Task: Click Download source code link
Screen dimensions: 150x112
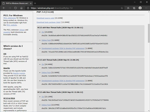Action: click(x=45, y=18)
